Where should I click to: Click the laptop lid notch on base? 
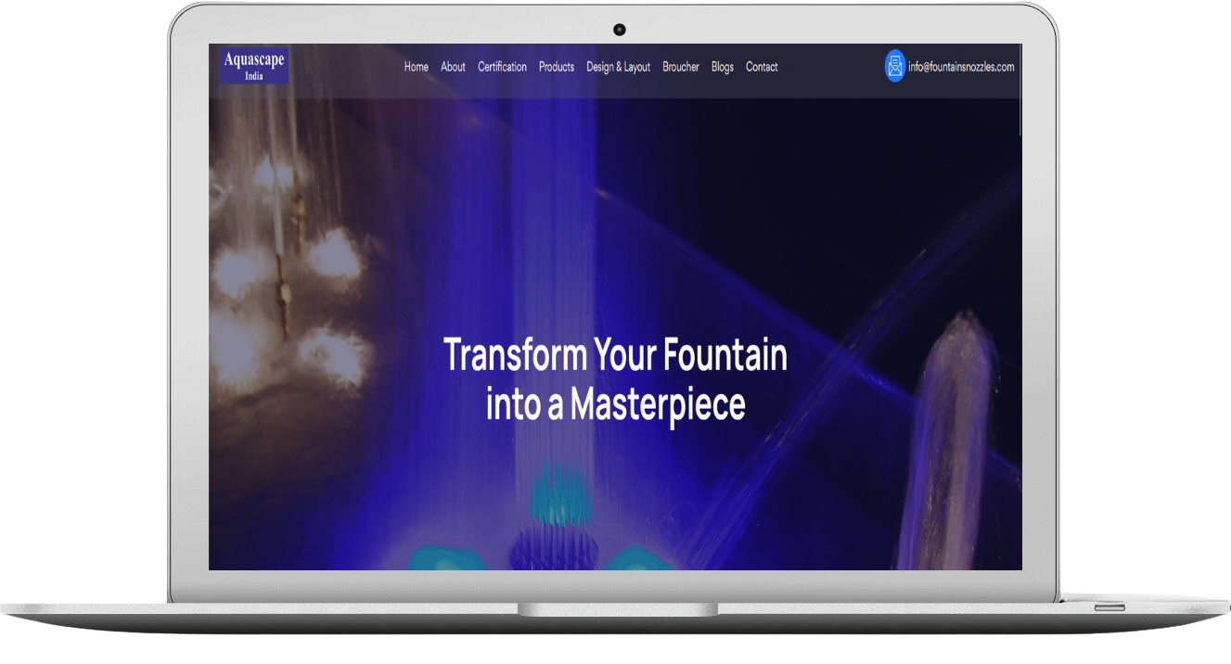pos(617,609)
